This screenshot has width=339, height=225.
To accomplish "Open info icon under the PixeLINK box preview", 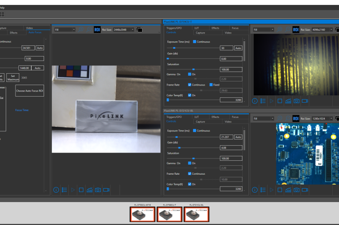I will pos(56,190).
